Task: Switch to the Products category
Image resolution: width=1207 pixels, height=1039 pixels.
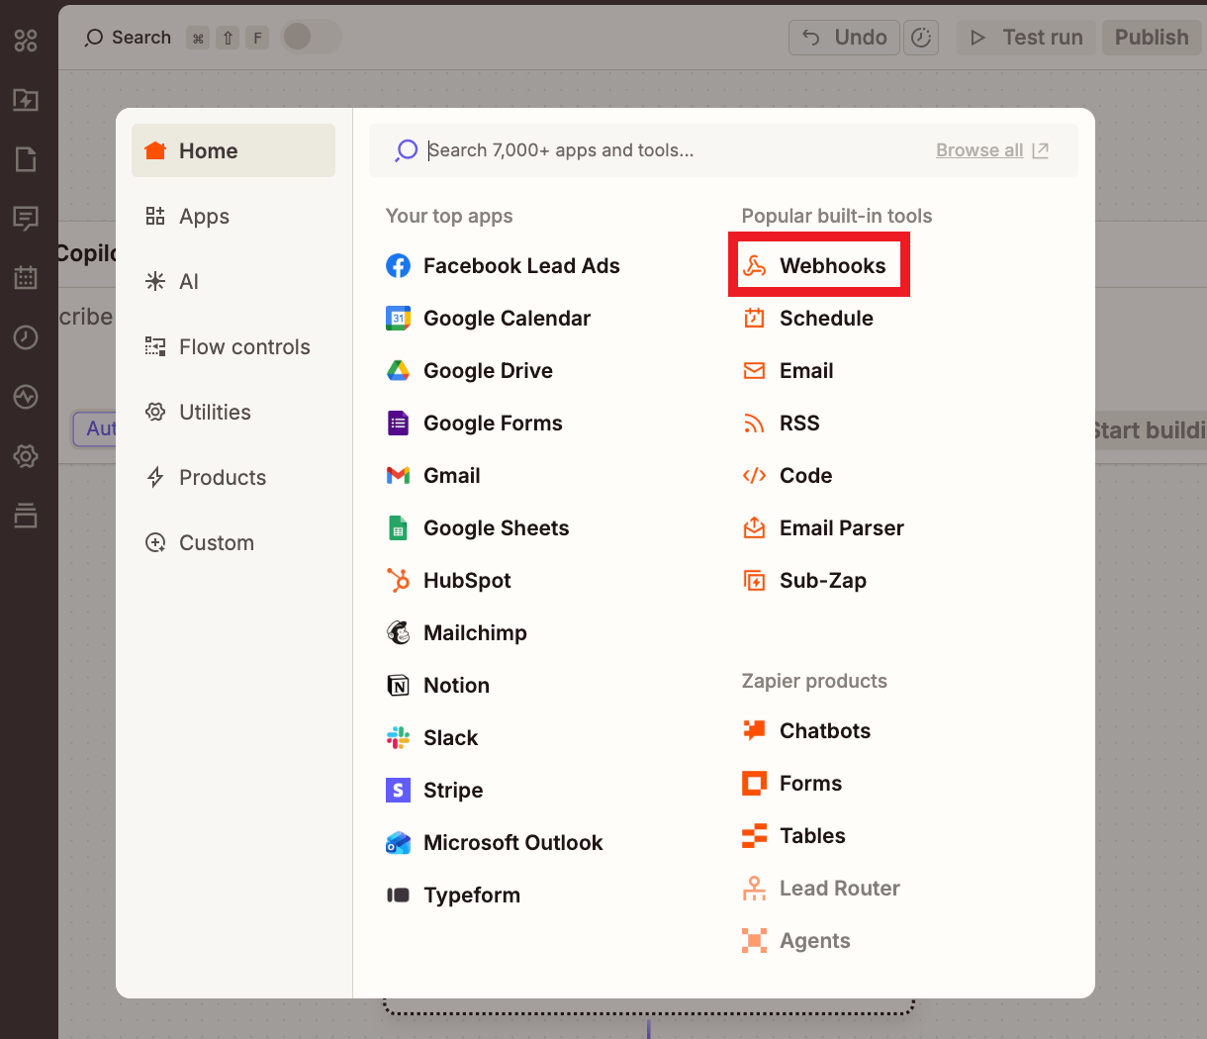Action: (233, 477)
